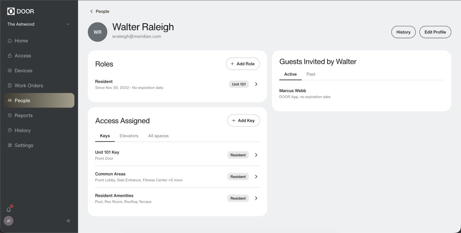Open the Unit 101 Key chevron
Image resolution: width=461 pixels, height=233 pixels.
click(x=256, y=155)
